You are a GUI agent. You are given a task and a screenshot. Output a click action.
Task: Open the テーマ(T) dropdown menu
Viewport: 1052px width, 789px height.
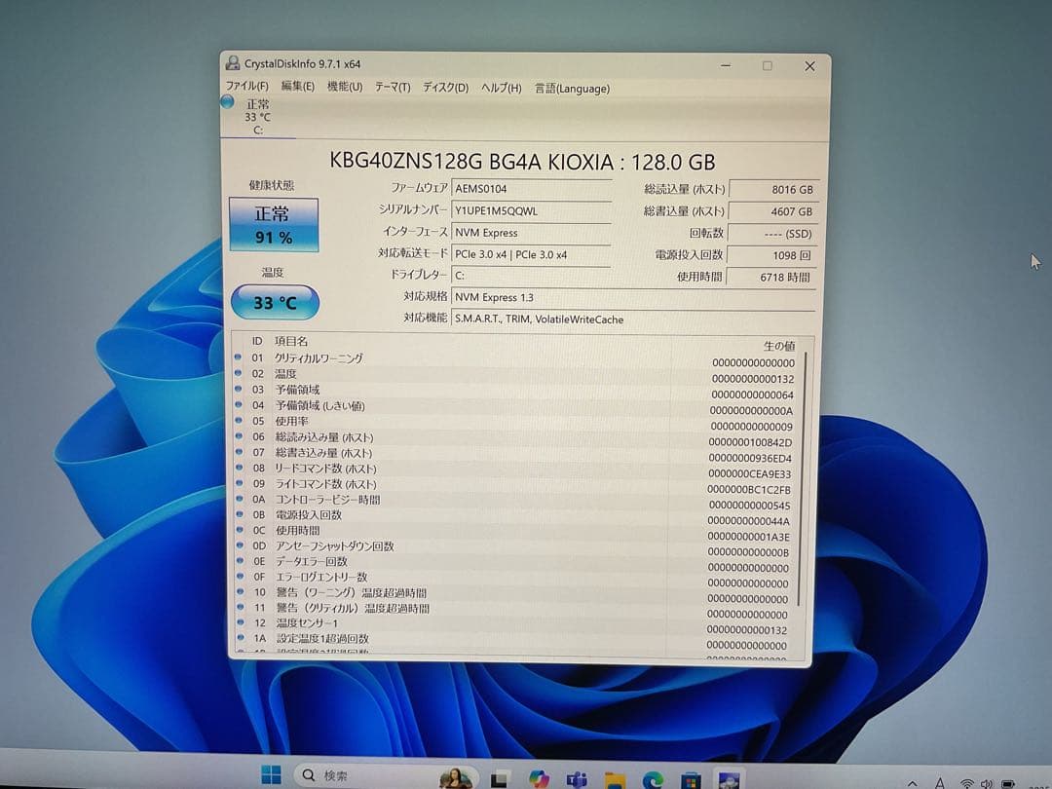[x=392, y=86]
